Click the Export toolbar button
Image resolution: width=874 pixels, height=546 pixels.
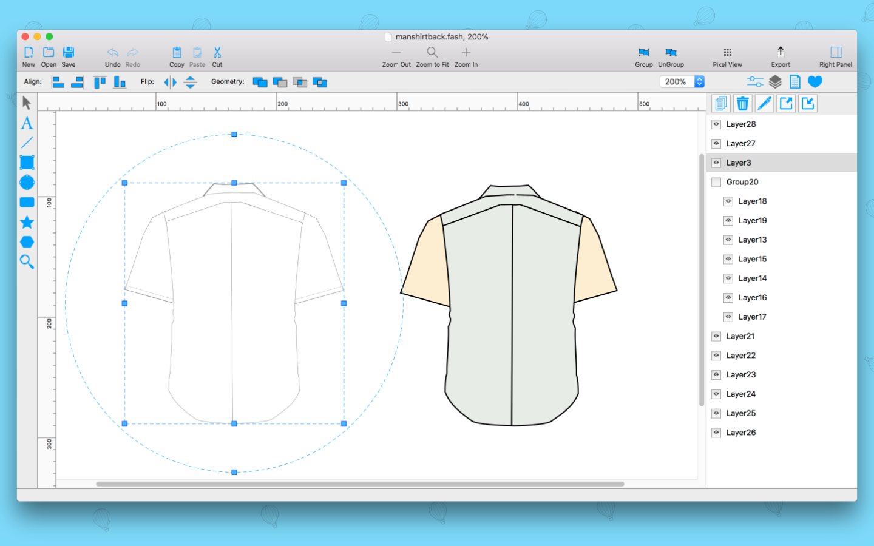tap(781, 56)
